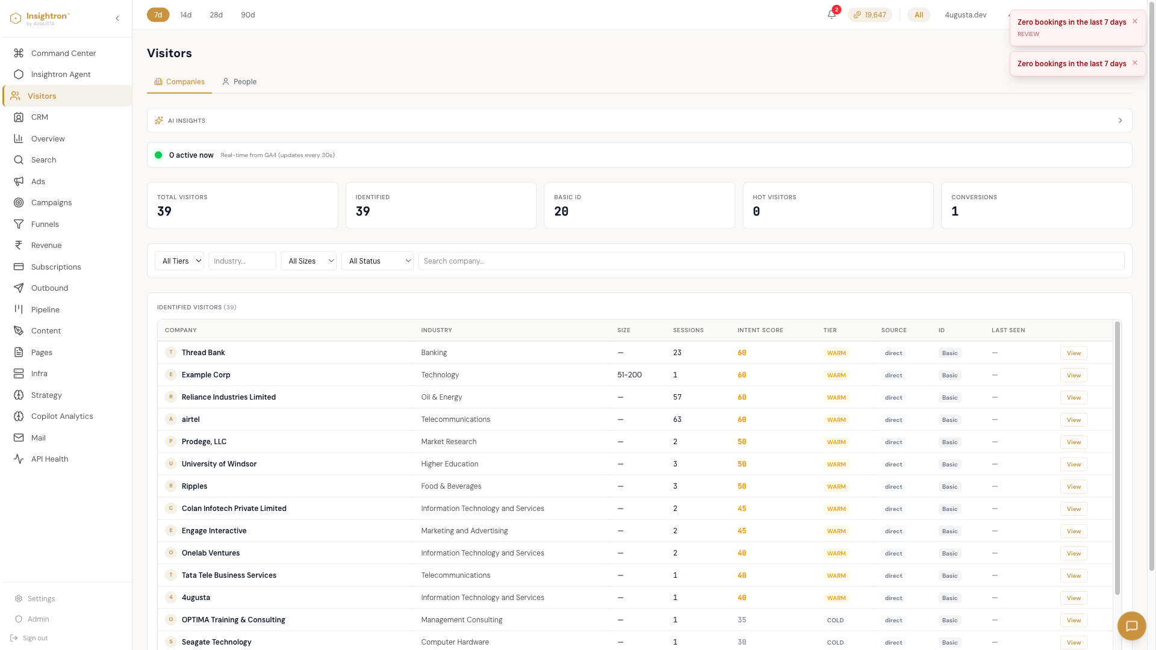View the Thread Bank row details
This screenshot has height=650, width=1156.
click(x=1074, y=353)
